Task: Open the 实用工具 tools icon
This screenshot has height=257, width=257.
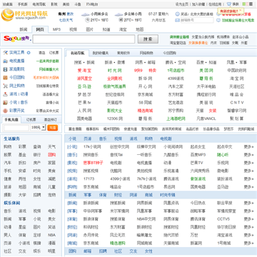Action: pyautogui.click(x=5, y=53)
